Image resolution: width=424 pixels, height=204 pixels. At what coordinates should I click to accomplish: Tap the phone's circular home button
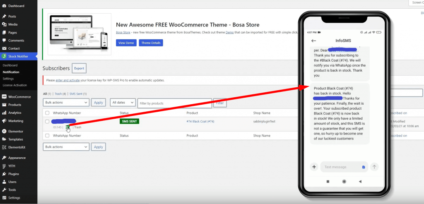click(x=344, y=182)
